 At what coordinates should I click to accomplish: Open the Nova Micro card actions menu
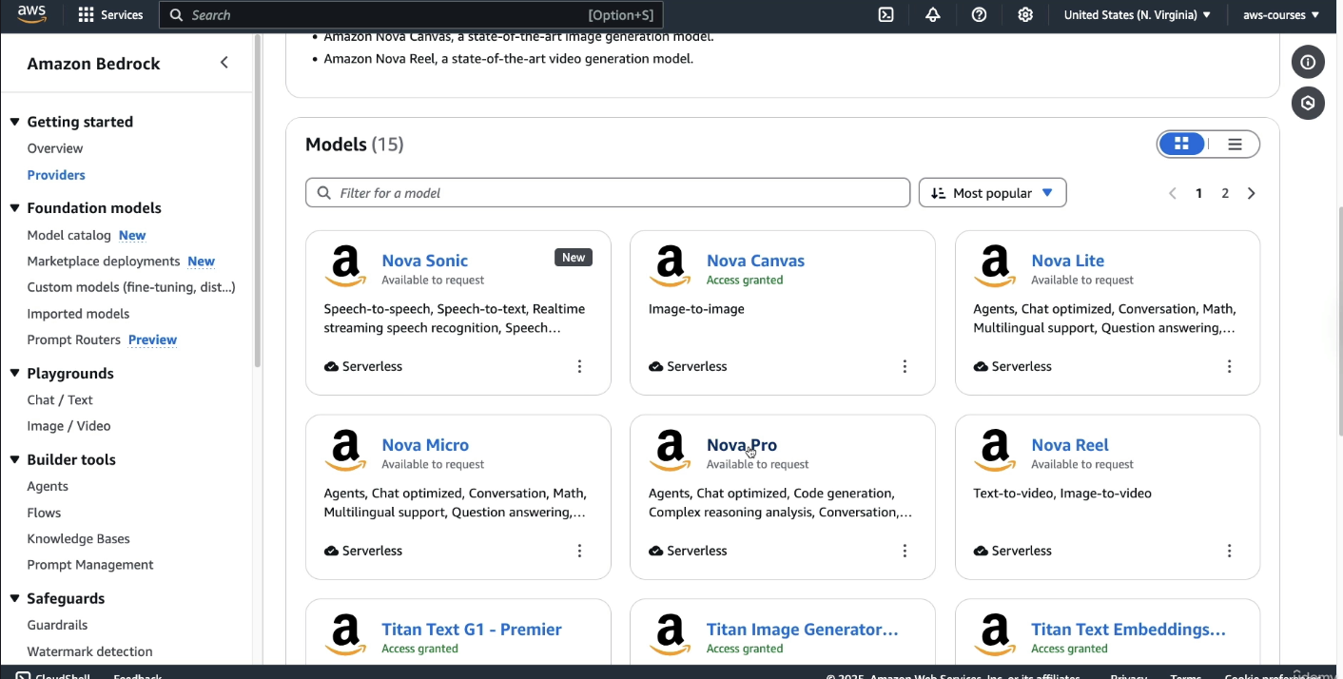(x=579, y=551)
